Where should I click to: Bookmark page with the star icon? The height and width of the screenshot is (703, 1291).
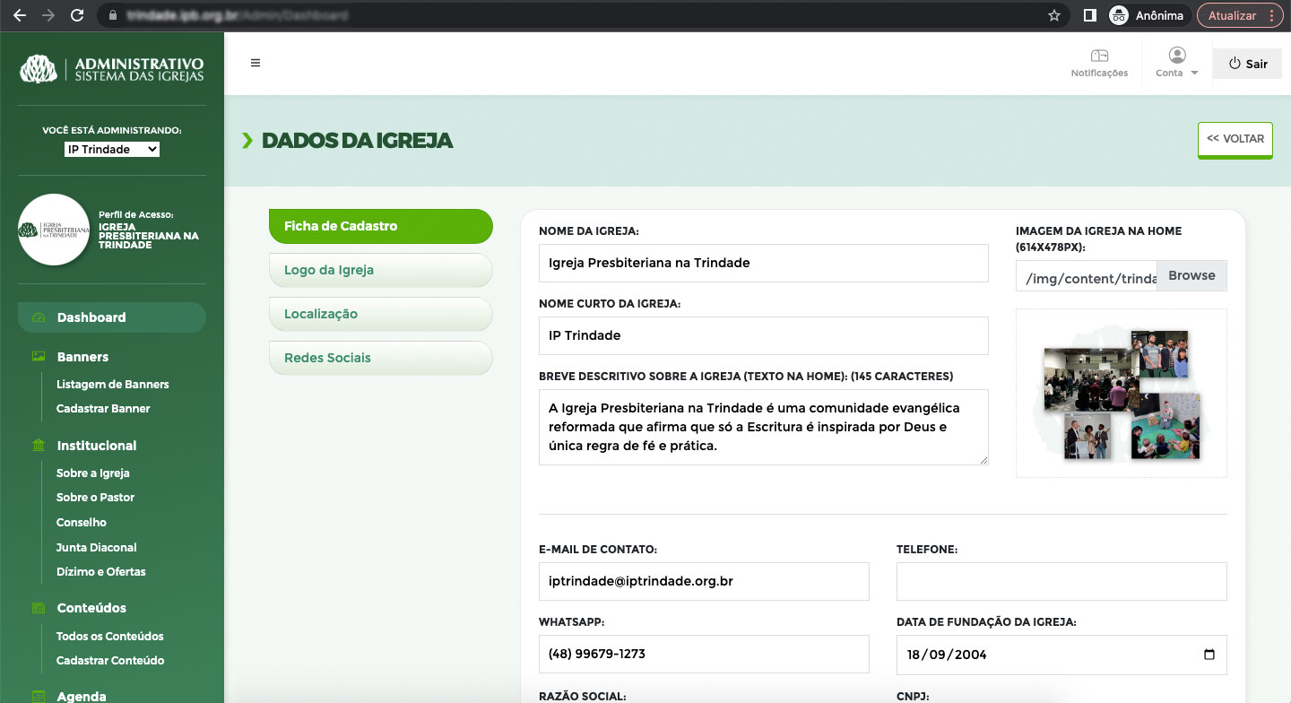coord(1054,15)
